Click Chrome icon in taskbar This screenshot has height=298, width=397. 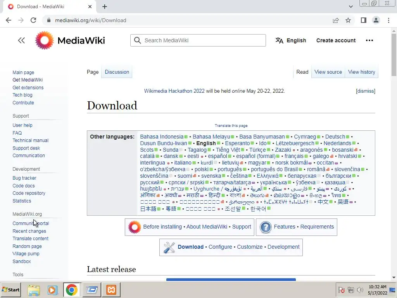click(72, 290)
